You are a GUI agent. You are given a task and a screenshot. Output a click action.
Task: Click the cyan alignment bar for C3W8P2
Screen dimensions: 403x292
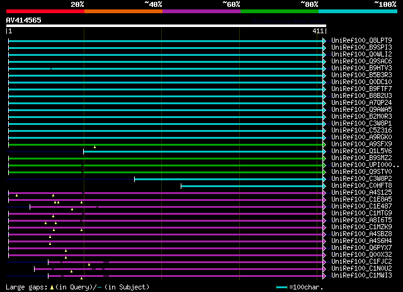[229, 180]
